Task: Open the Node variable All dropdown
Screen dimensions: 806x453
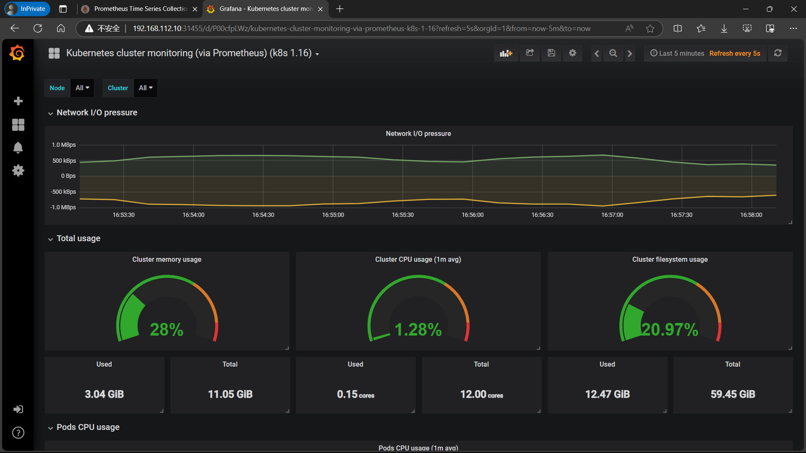Action: tap(82, 88)
